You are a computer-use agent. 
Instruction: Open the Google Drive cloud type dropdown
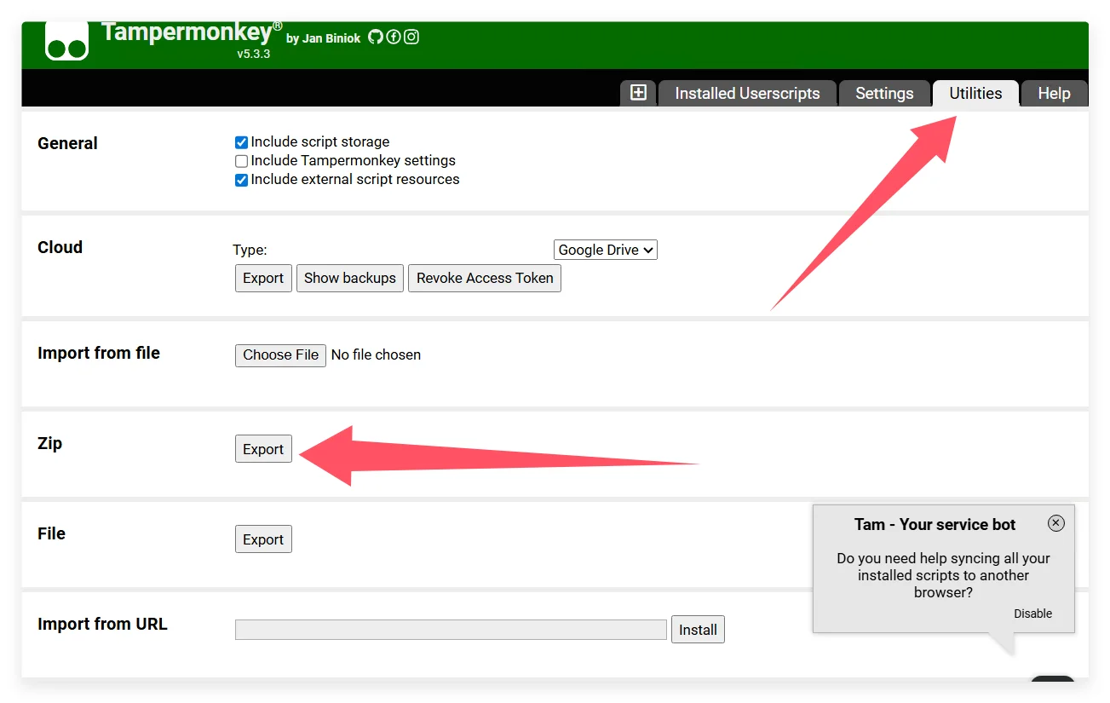click(606, 250)
